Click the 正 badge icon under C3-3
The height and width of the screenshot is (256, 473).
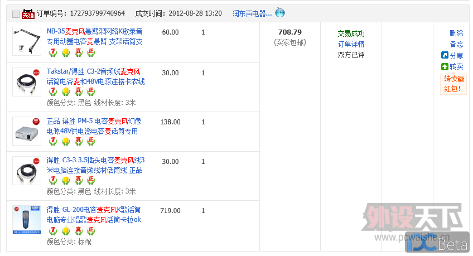(91, 180)
